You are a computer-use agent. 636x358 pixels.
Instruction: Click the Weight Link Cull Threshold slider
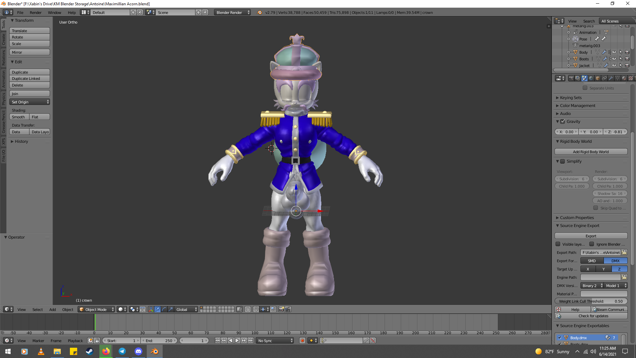pyautogui.click(x=591, y=301)
